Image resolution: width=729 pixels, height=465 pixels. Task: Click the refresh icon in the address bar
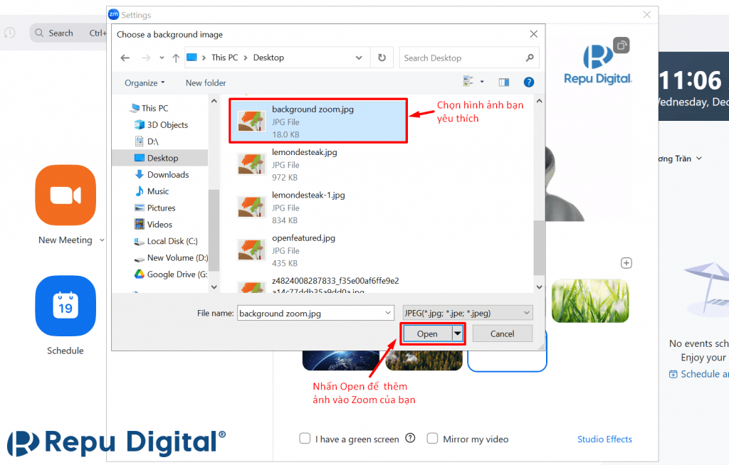coord(382,58)
